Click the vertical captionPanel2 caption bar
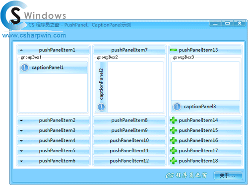 click(101, 87)
